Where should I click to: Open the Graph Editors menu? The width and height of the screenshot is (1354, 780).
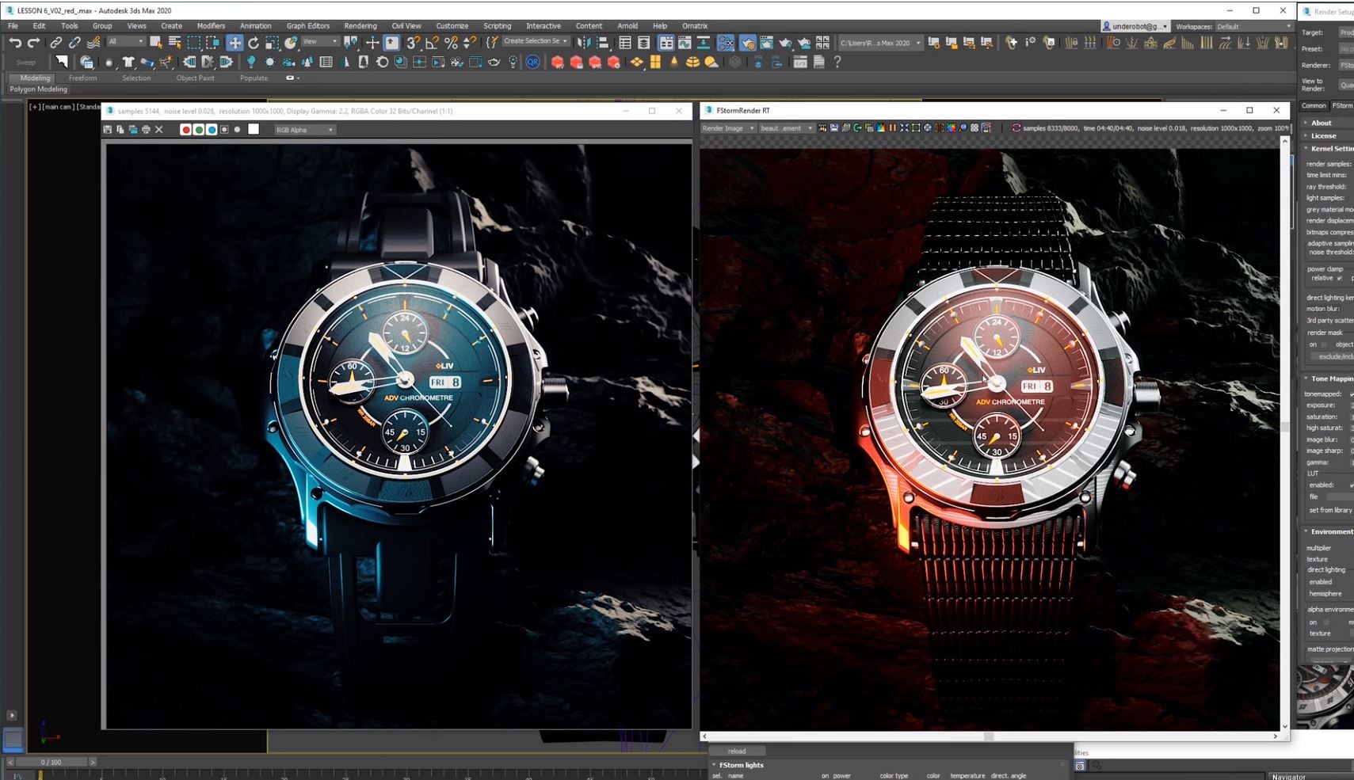pyautogui.click(x=308, y=26)
